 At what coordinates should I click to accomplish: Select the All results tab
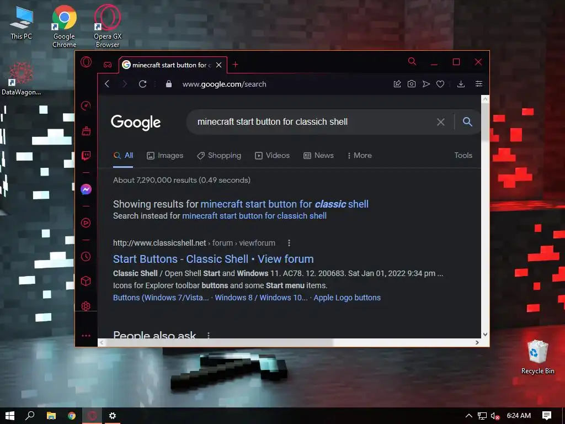pos(123,155)
